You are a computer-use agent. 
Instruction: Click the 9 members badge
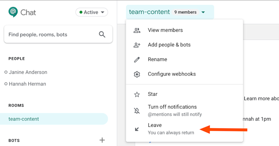tap(185, 12)
